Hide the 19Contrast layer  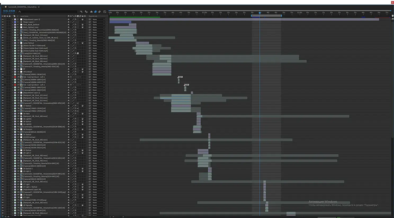pos(3,72)
